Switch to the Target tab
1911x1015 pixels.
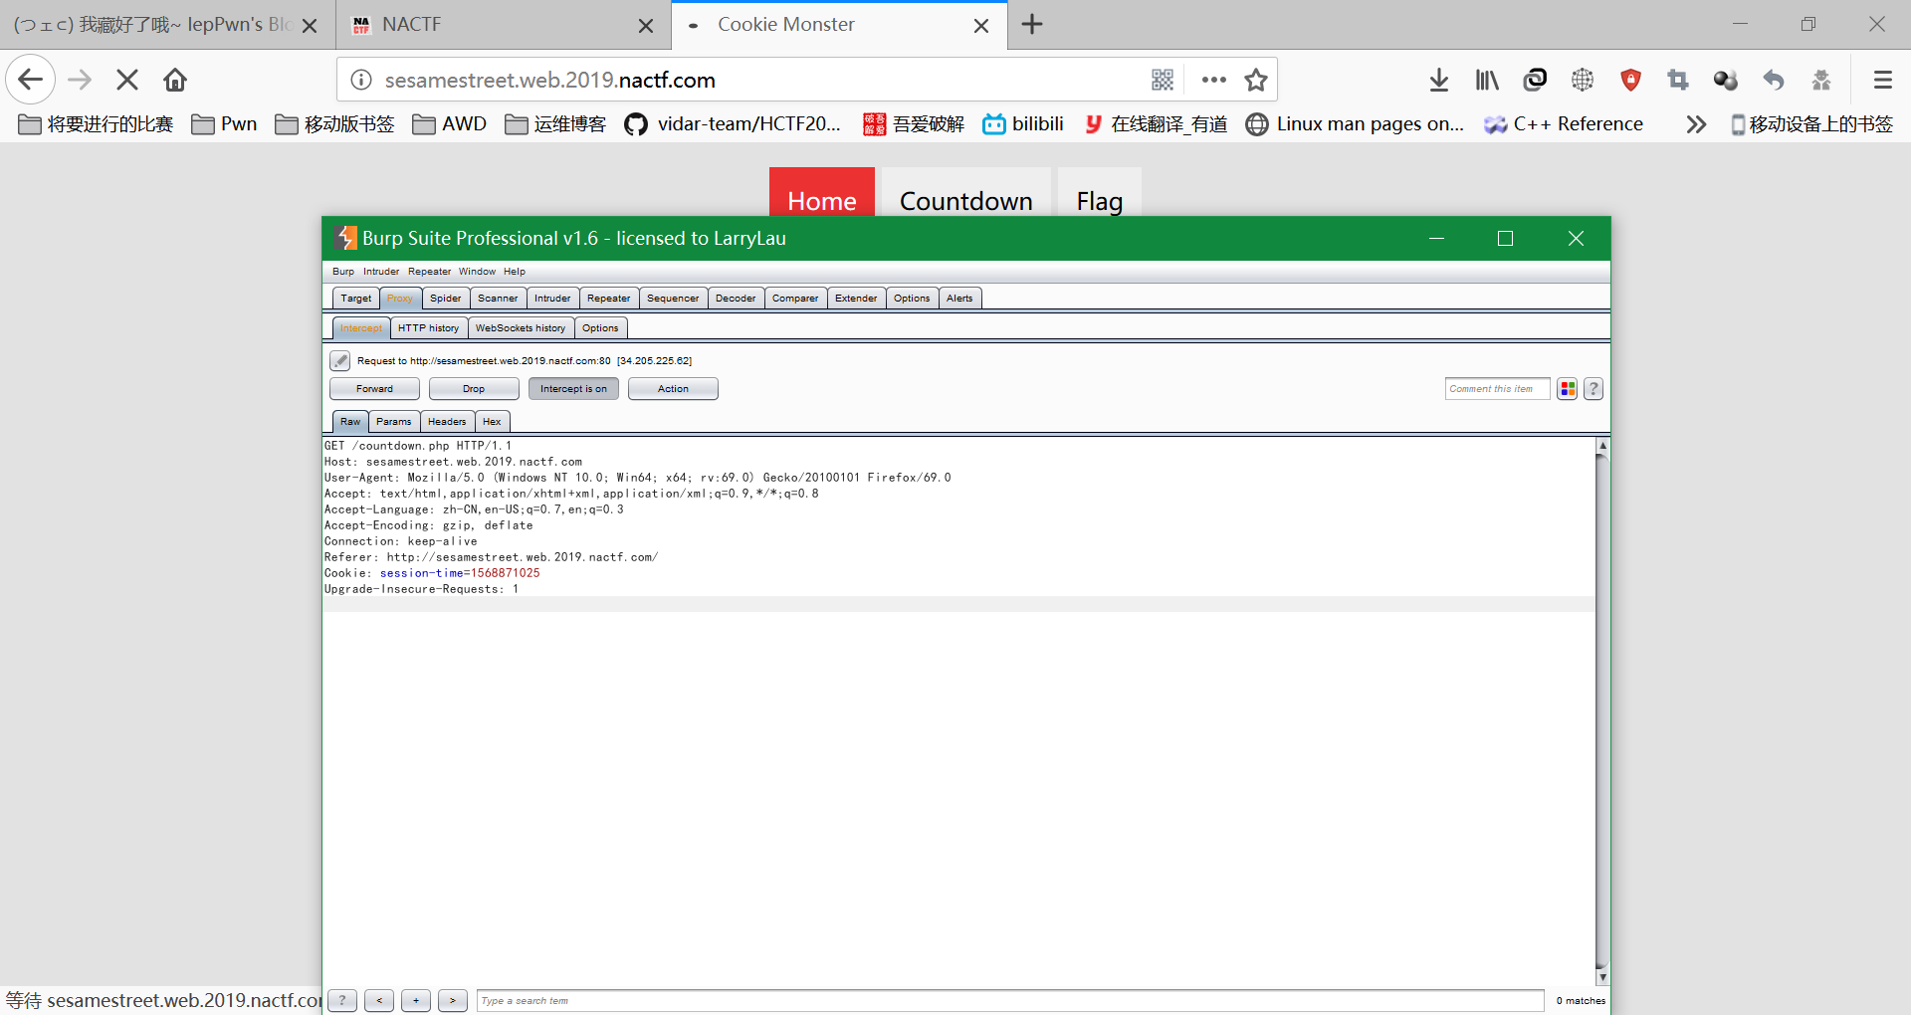355,299
